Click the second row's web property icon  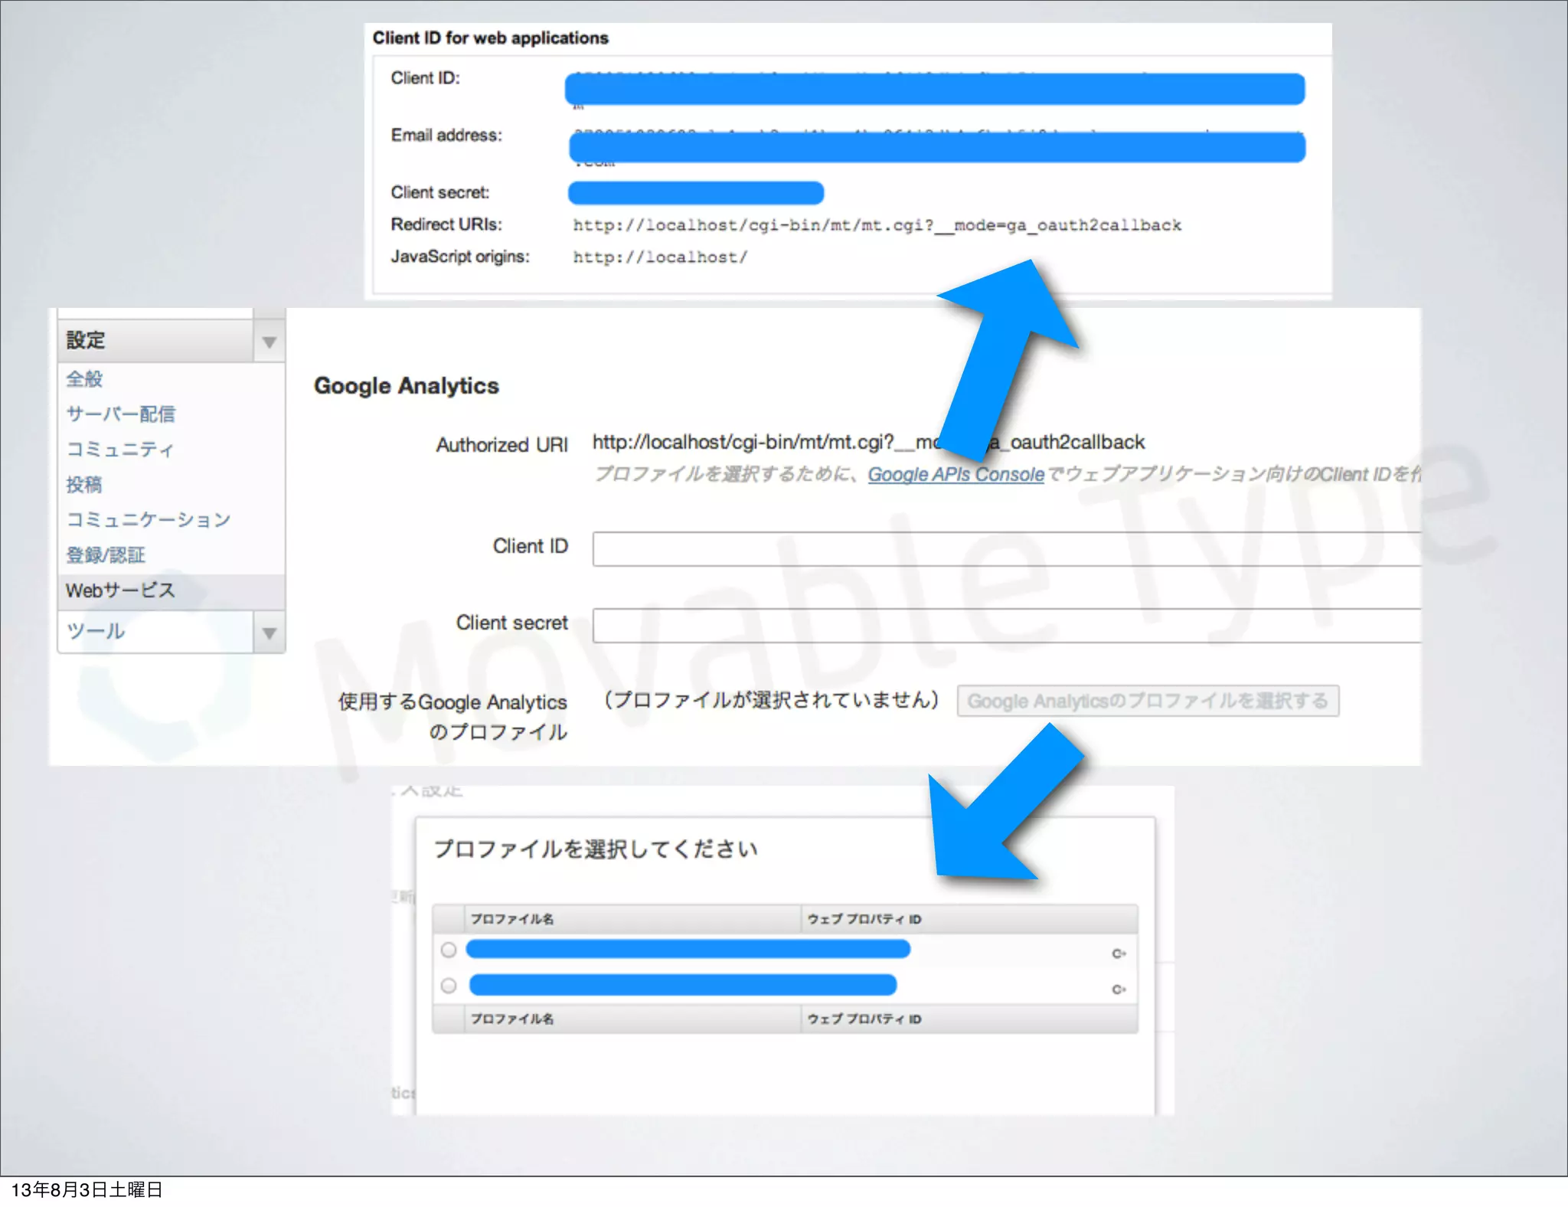(1119, 989)
